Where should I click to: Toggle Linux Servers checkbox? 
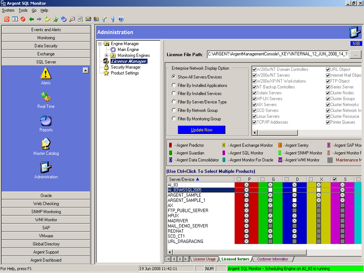point(255,116)
